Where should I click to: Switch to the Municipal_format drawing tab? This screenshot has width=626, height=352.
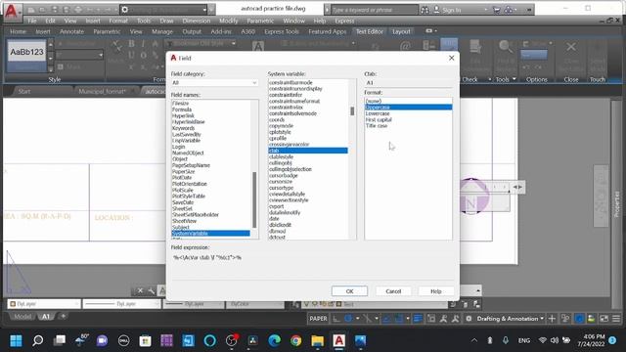[x=102, y=91]
